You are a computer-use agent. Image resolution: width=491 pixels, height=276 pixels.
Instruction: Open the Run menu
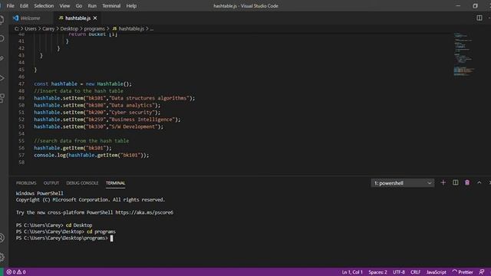pyautogui.click(x=92, y=5)
